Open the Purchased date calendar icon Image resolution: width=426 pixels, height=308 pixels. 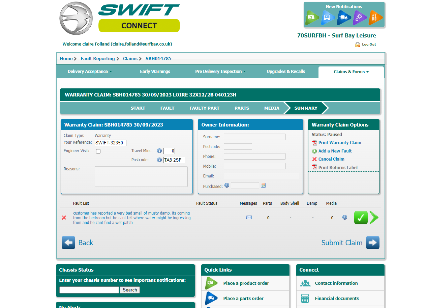click(263, 185)
